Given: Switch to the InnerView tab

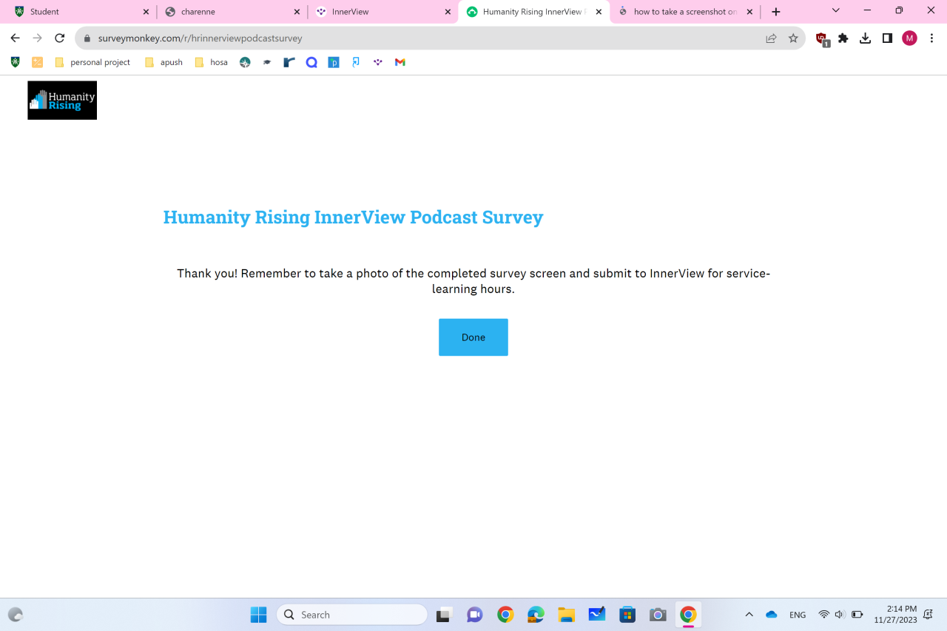Looking at the screenshot, I should pos(383,12).
